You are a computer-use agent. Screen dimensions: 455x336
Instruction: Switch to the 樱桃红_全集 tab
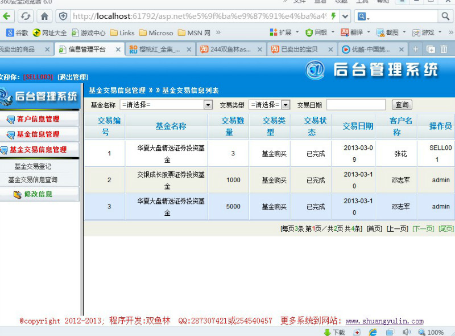click(x=159, y=50)
